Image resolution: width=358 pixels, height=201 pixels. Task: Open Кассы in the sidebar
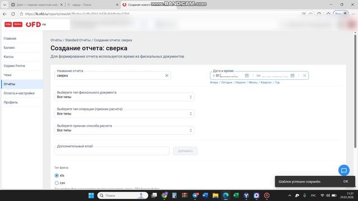pyautogui.click(x=8, y=57)
